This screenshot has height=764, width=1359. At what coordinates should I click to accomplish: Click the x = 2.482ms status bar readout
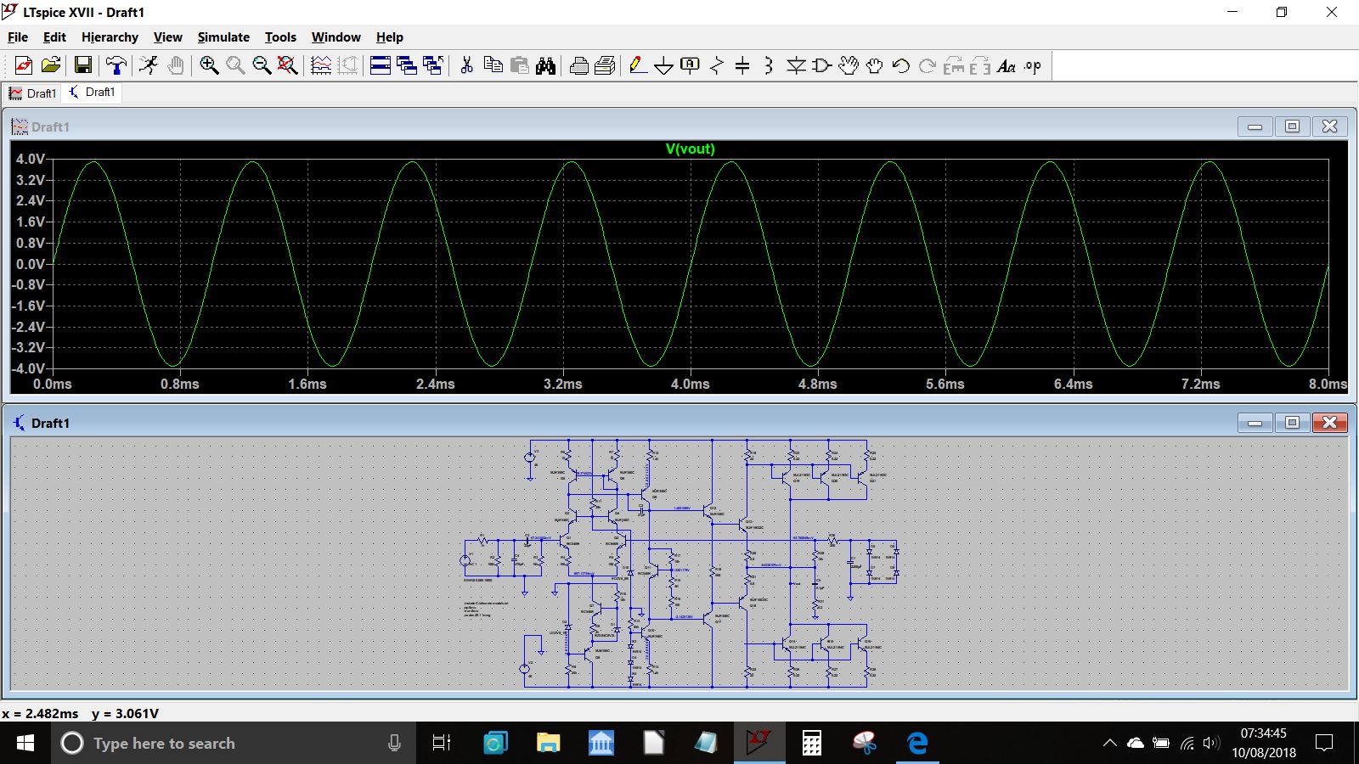40,714
